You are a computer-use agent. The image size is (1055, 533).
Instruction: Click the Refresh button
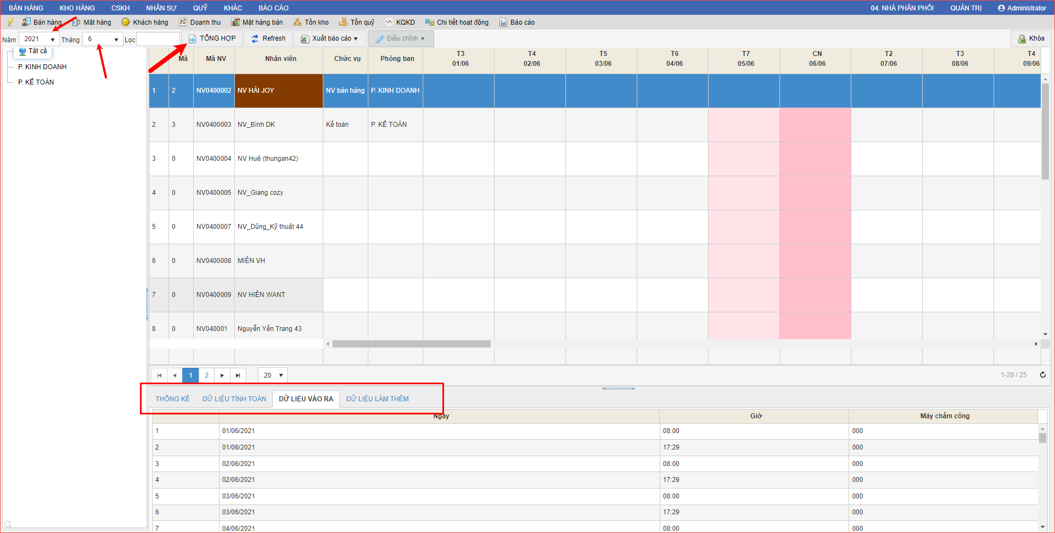point(268,38)
